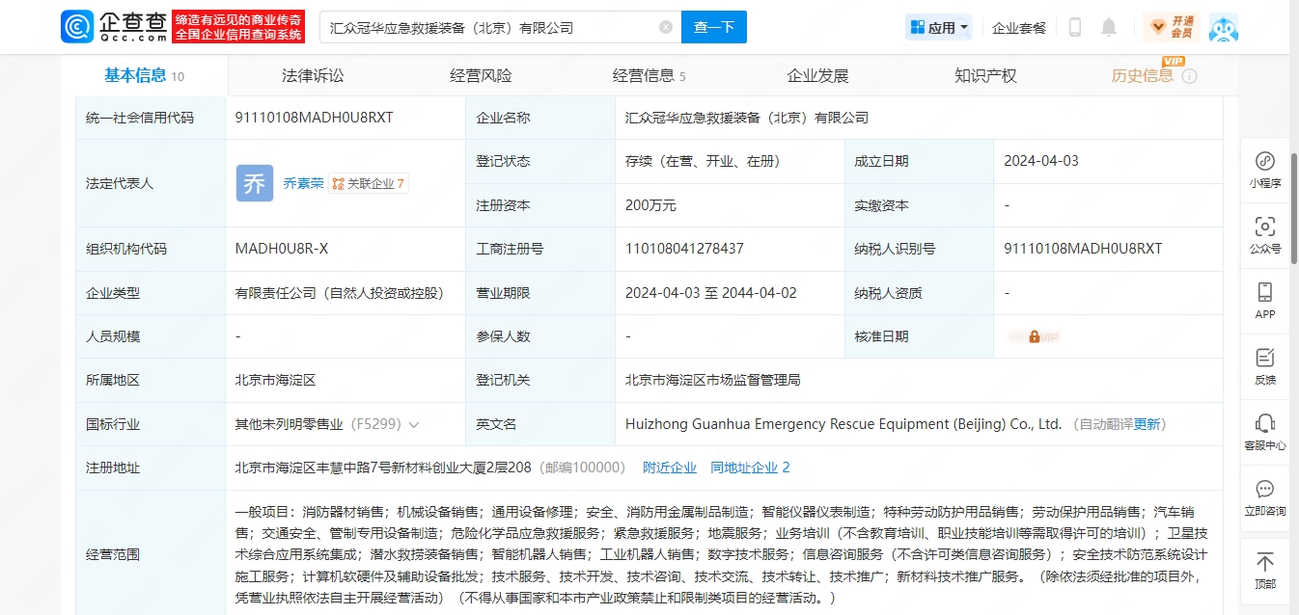This screenshot has height=615, width=1299.
Task: Open the 公众号 QR sidebar icon
Action: tap(1264, 235)
